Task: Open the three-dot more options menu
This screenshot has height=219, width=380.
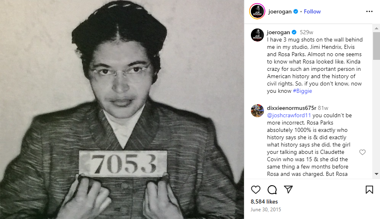Action: click(x=369, y=11)
